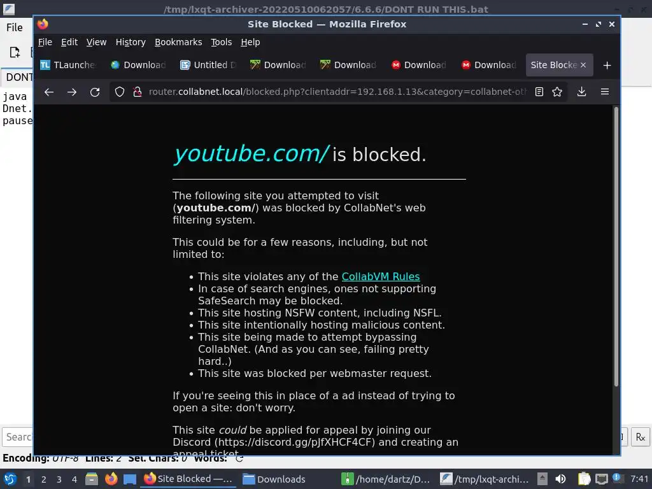This screenshot has height=489, width=652.
Task: Click new document icon in editor window
Action: coord(15,52)
